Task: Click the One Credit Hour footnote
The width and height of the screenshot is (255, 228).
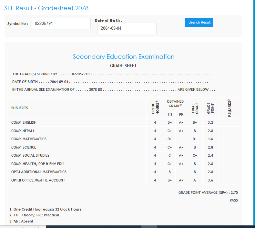Action: [46, 209]
